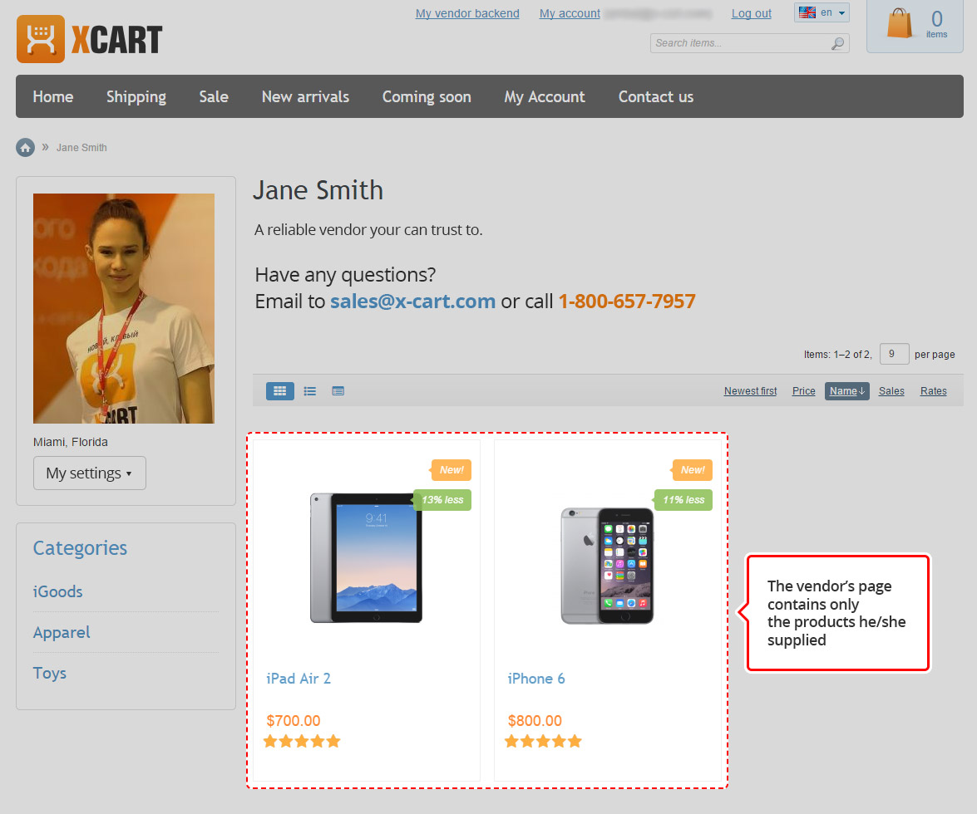Click the items per page field
This screenshot has width=977, height=814.
tap(894, 354)
